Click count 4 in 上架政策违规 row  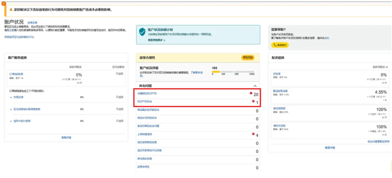click(257, 135)
